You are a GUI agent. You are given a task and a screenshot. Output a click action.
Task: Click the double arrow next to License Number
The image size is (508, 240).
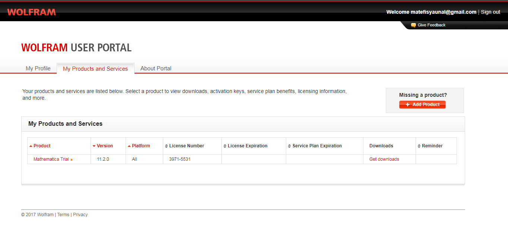pyautogui.click(x=167, y=146)
